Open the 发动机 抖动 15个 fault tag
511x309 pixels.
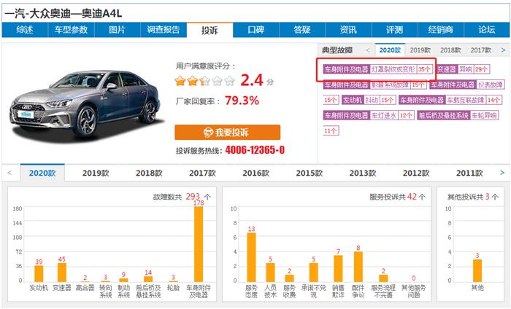point(369,100)
